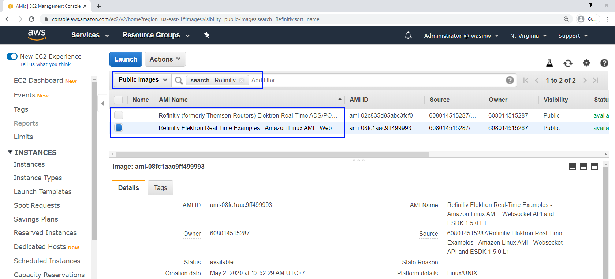The image size is (615, 279).
Task: Open Tags in the sidebar
Action: (x=21, y=109)
